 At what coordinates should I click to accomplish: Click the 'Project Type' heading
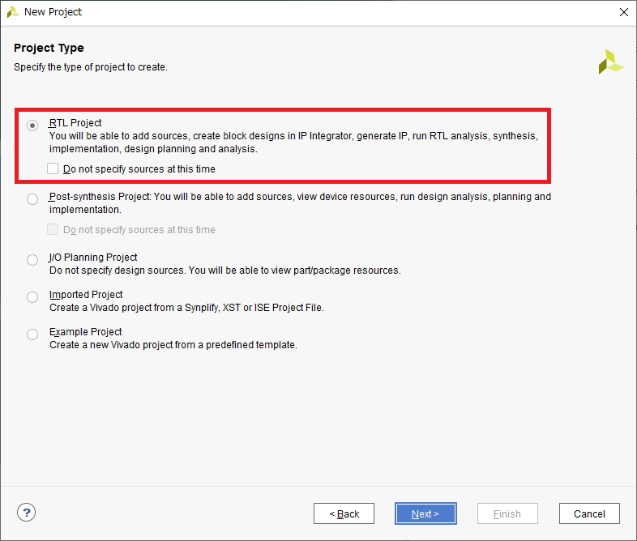(49, 48)
